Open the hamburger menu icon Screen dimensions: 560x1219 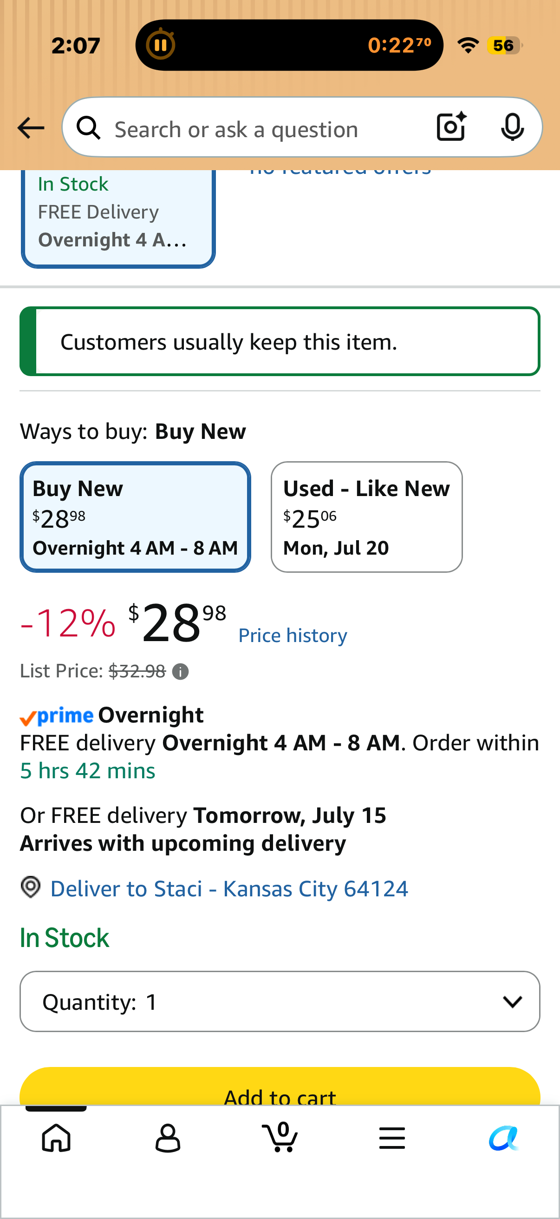coord(392,1138)
